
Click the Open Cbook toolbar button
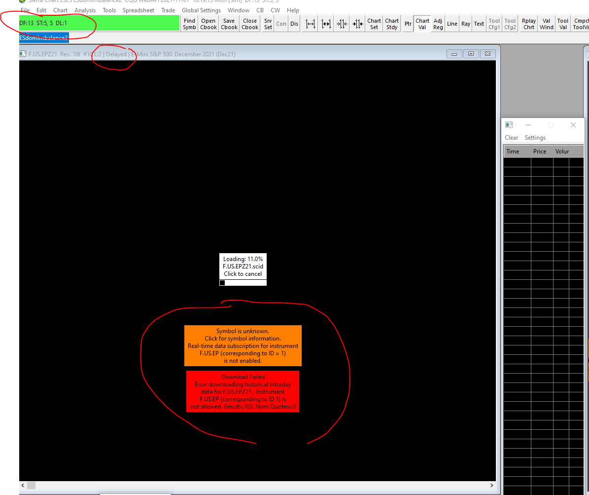tap(208, 24)
